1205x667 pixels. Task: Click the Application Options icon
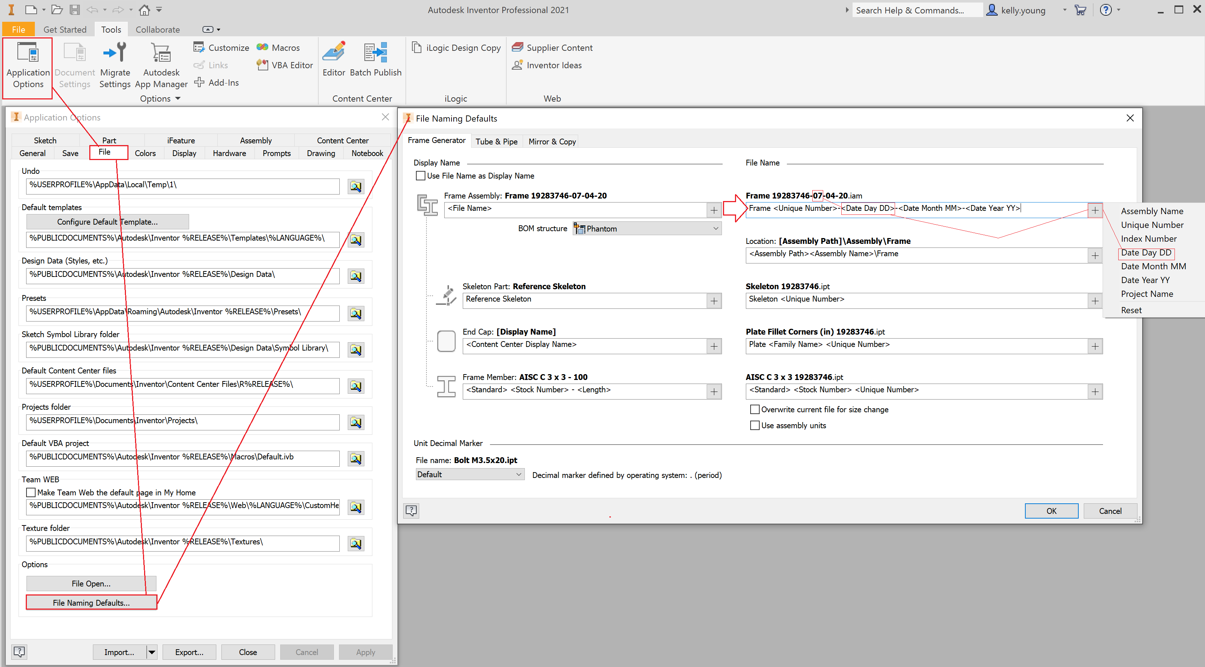point(28,52)
